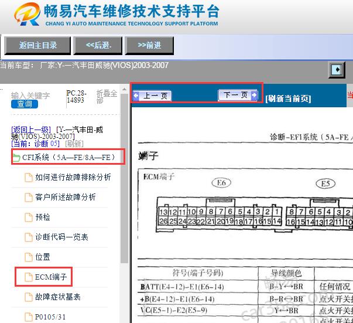Click the 输入关键字 search field
This screenshot has height=323, width=353.
pos(30,96)
